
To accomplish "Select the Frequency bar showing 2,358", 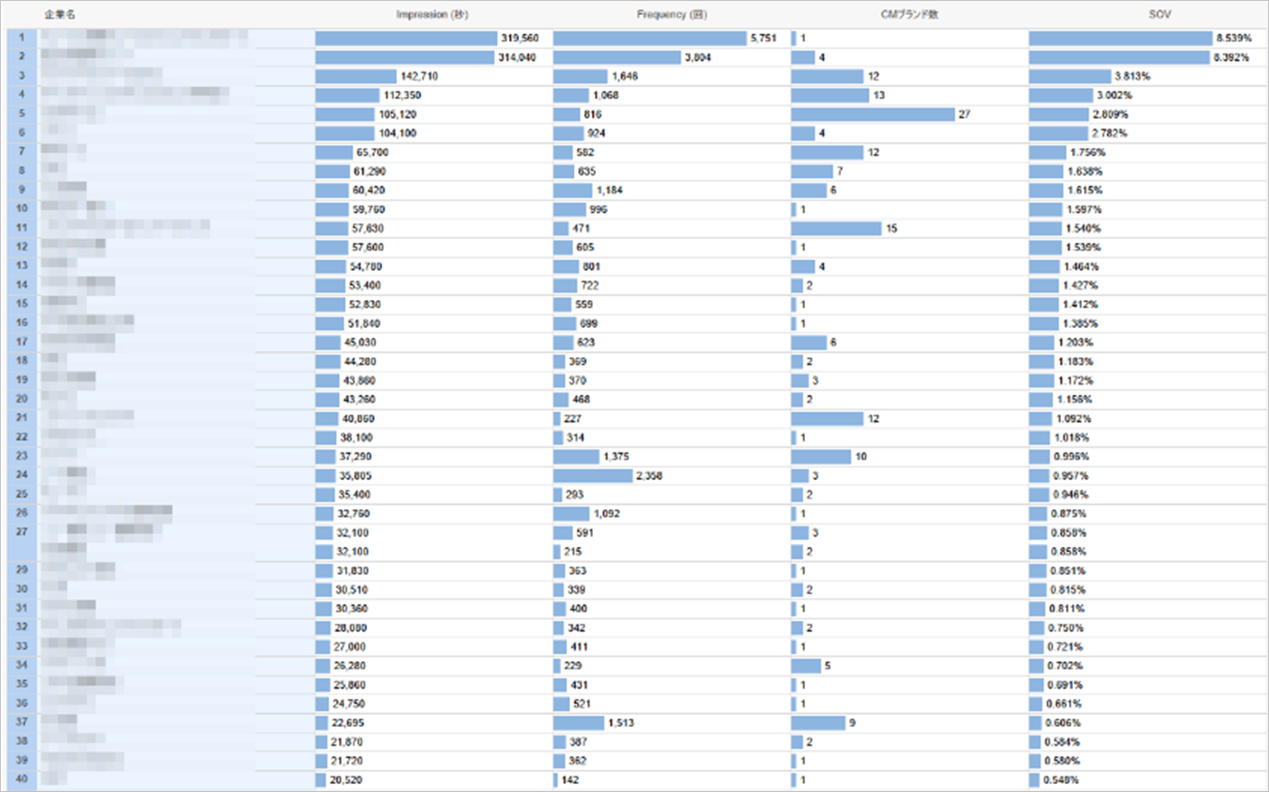I will click(x=592, y=475).
